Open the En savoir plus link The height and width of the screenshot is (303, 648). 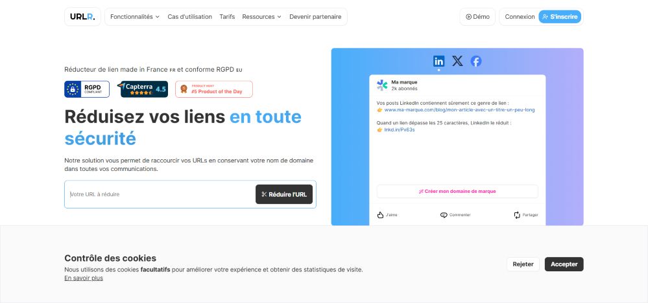point(84,278)
